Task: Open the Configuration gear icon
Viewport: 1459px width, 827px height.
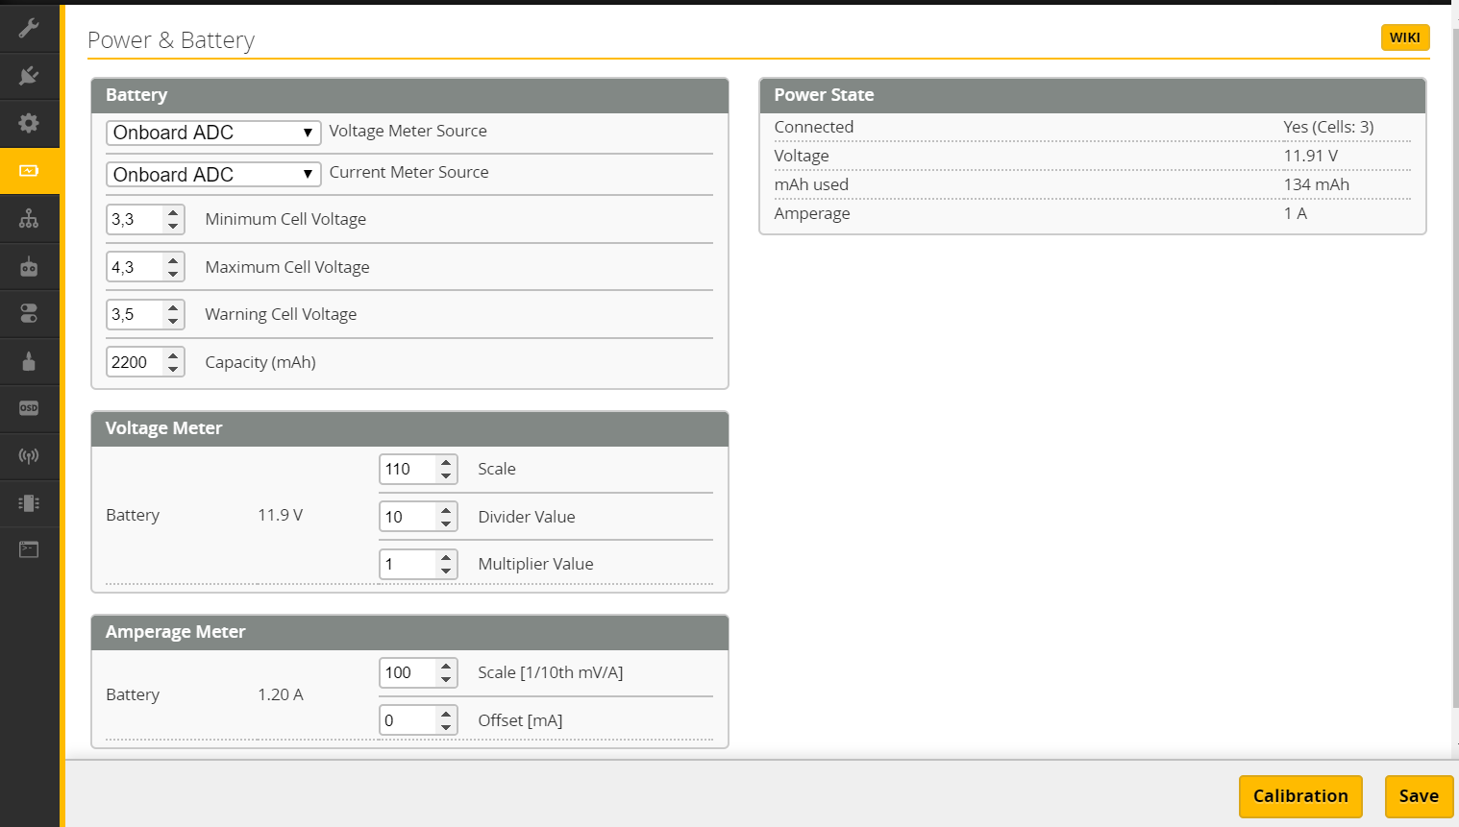Action: 29,123
